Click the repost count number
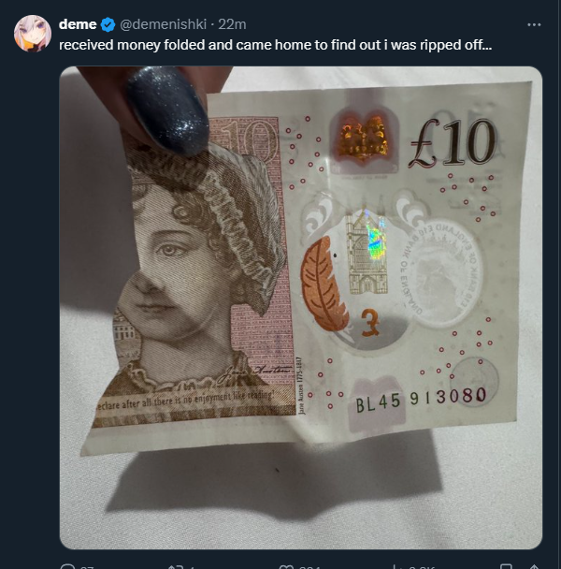 192,567
